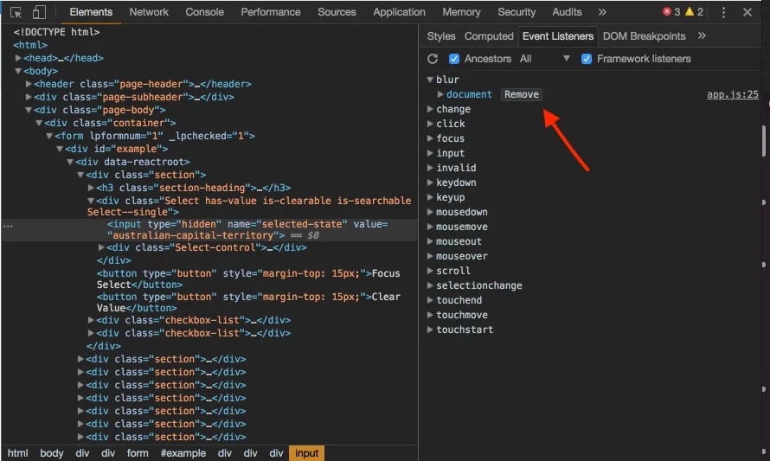Toggle the Framework listeners checkbox
The image size is (770, 461).
pos(587,59)
